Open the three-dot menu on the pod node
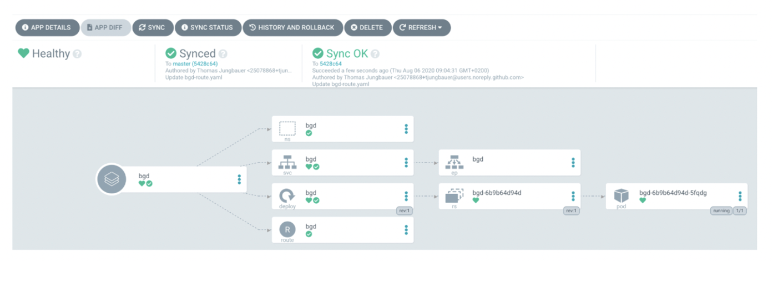The height and width of the screenshot is (290, 772). 740,196
